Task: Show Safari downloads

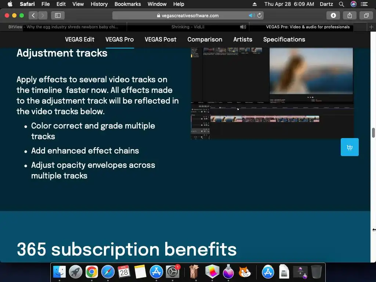Action: click(333, 15)
